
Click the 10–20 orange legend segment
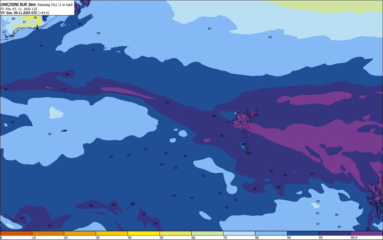pyautogui.click(x=48, y=233)
